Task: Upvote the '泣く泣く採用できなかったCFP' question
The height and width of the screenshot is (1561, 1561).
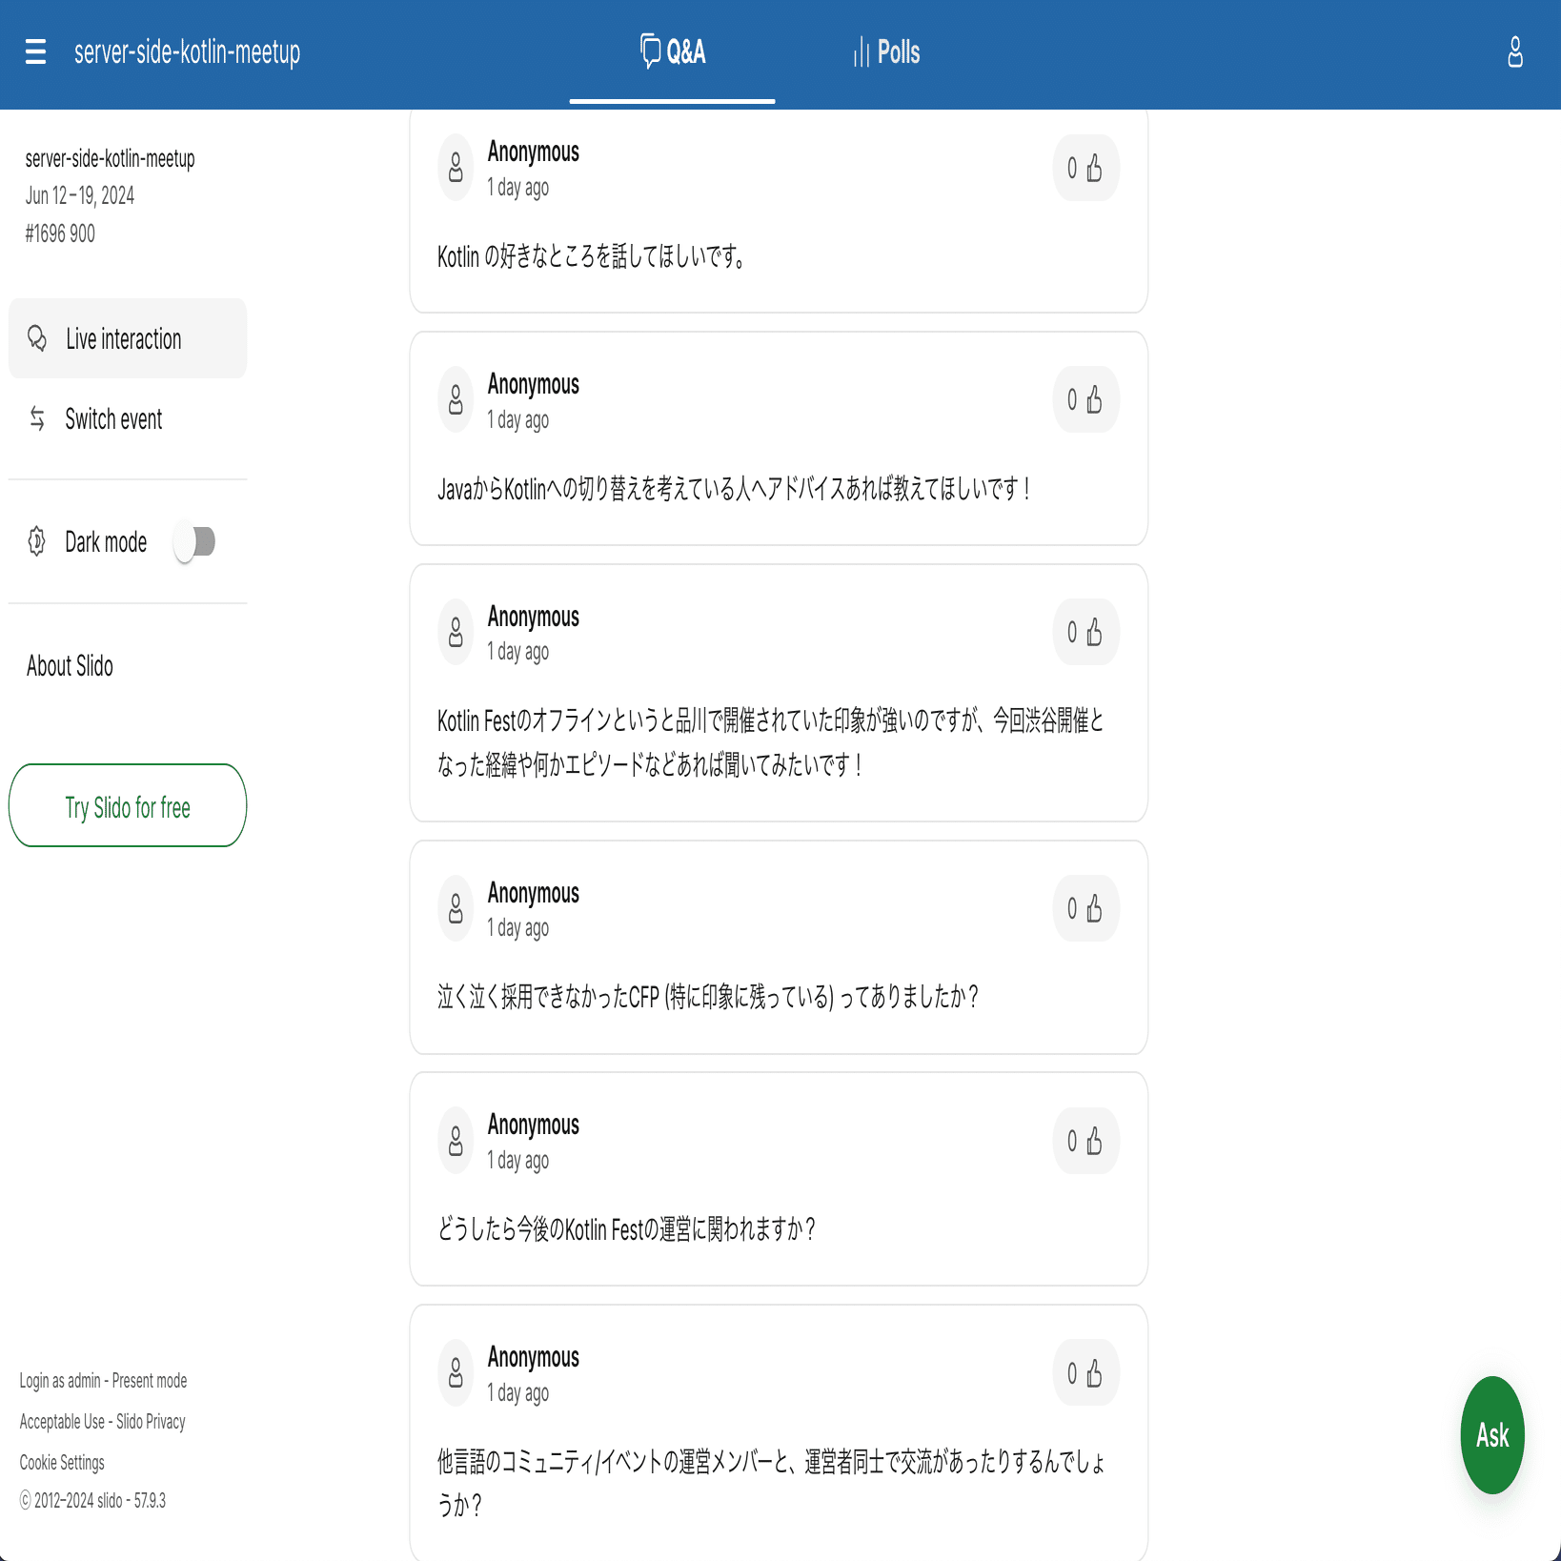Action: tap(1085, 908)
